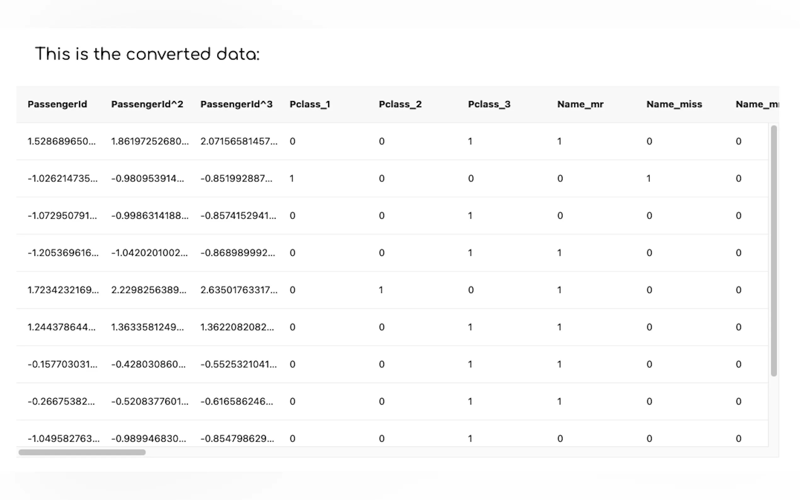800x500 pixels.
Task: Click the PassengerId^2 column header
Action: (x=147, y=104)
